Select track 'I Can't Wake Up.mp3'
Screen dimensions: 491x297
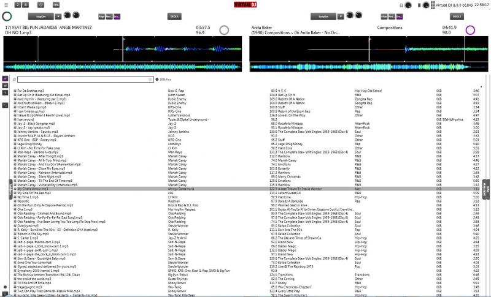pos(32,107)
